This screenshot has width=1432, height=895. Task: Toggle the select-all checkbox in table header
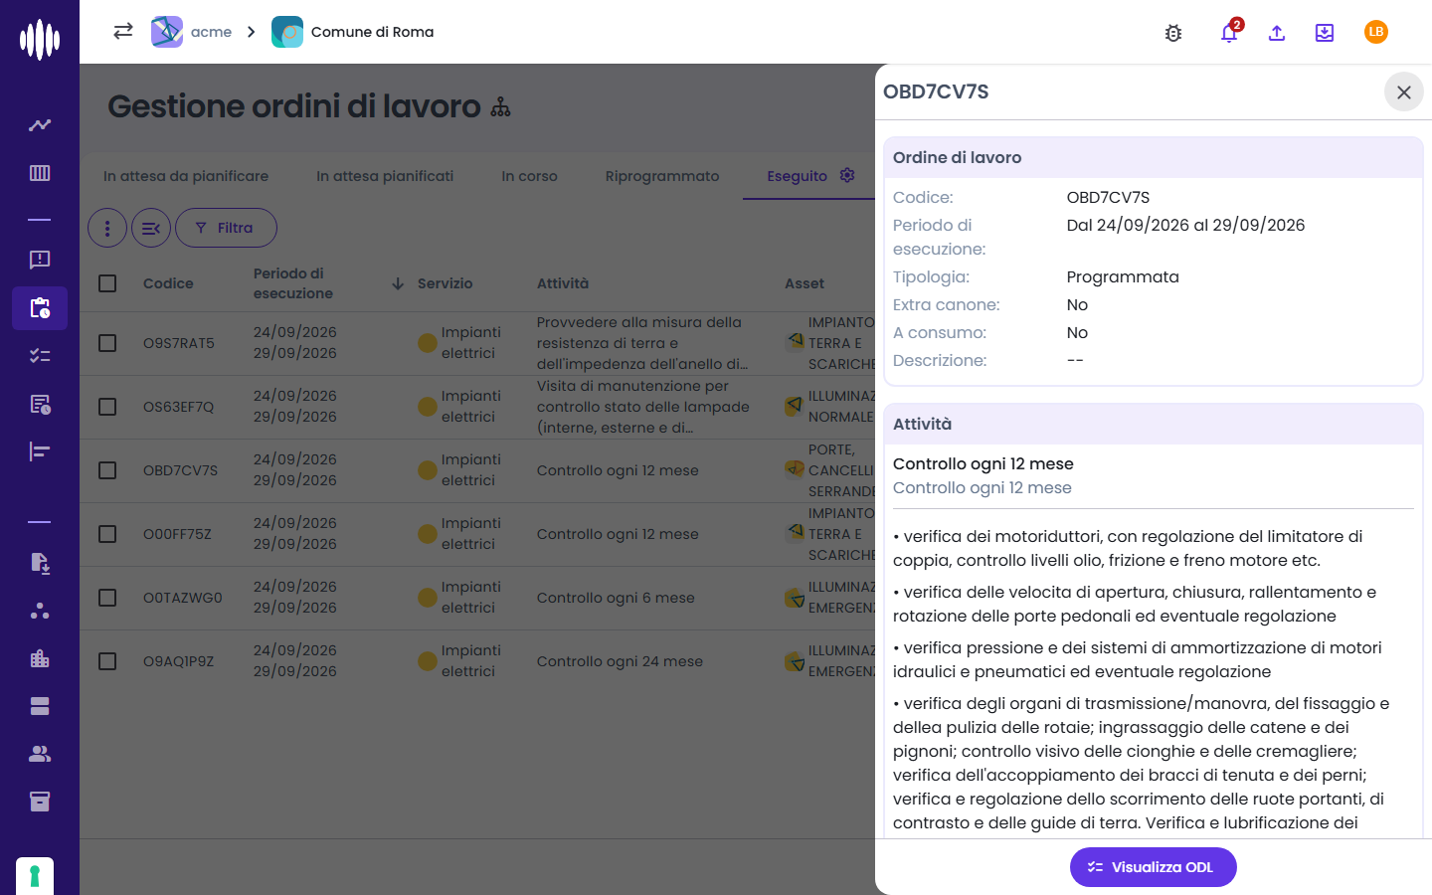[107, 283]
